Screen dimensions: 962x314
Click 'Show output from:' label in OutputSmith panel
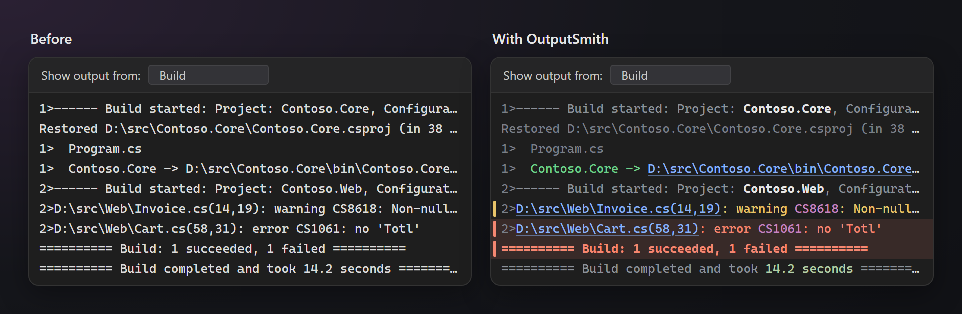click(x=553, y=76)
